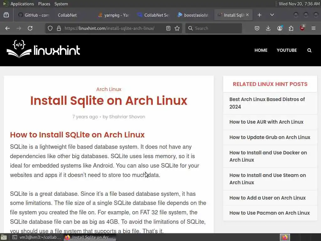Image resolution: width=321 pixels, height=241 pixels.
Task: Open Firefox account icon
Action: tap(280, 28)
